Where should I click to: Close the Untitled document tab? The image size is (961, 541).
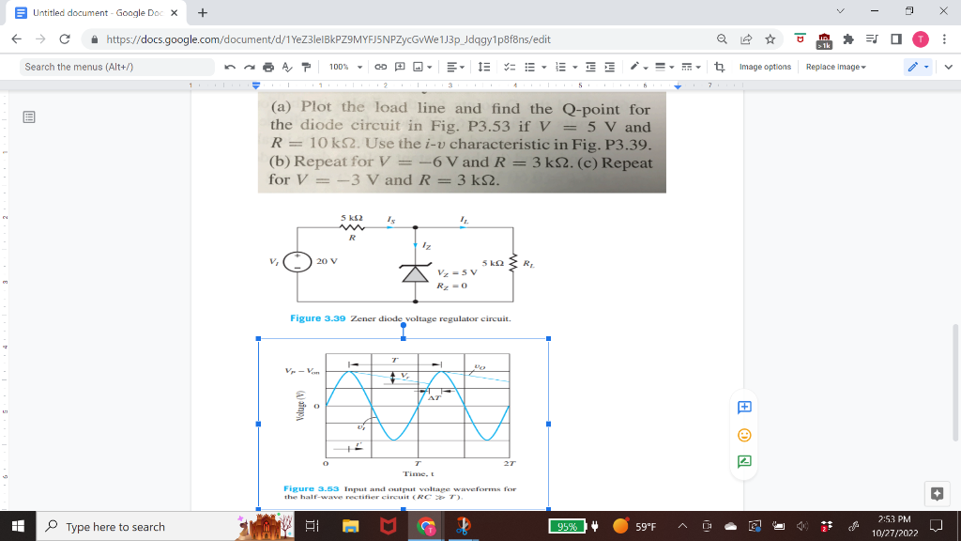point(174,12)
